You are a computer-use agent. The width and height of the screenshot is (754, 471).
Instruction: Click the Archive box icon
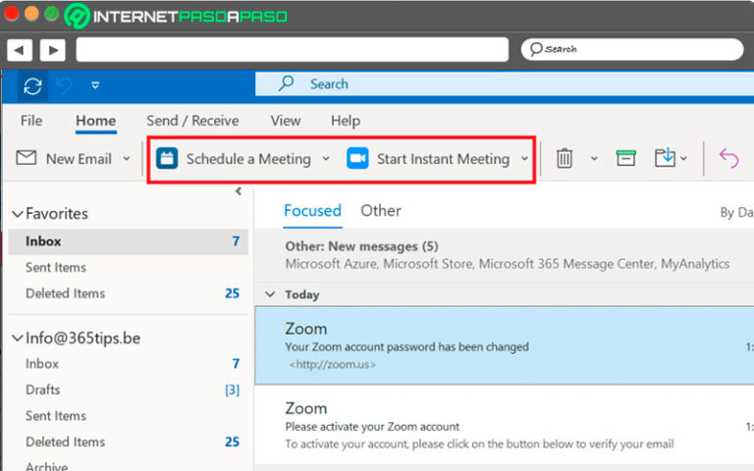tap(625, 158)
